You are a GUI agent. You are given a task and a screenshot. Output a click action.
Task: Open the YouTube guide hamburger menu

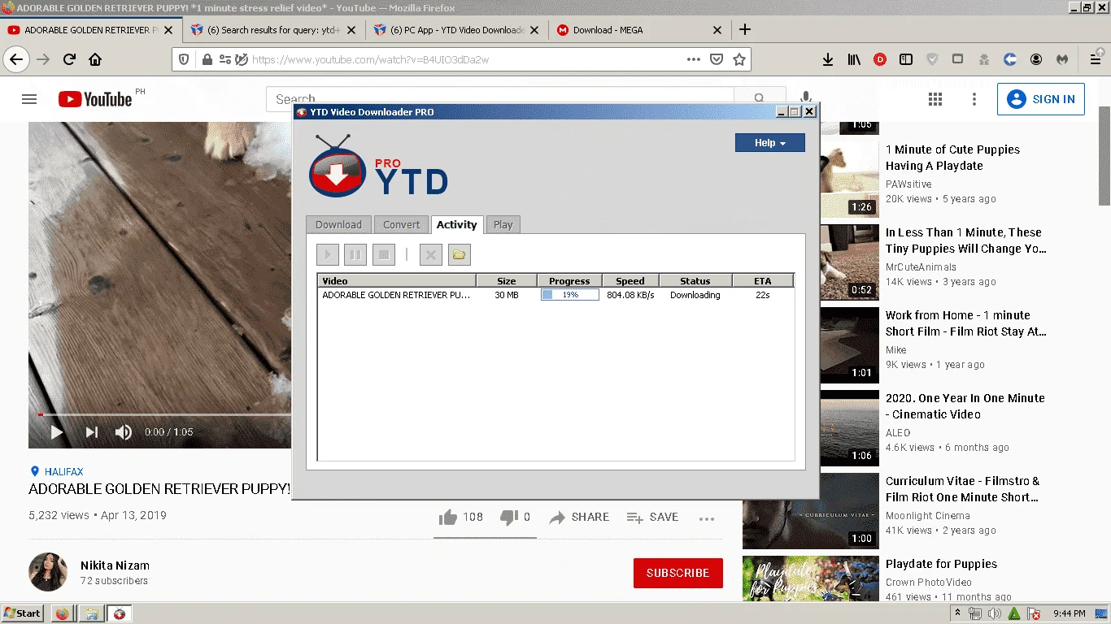coord(29,99)
